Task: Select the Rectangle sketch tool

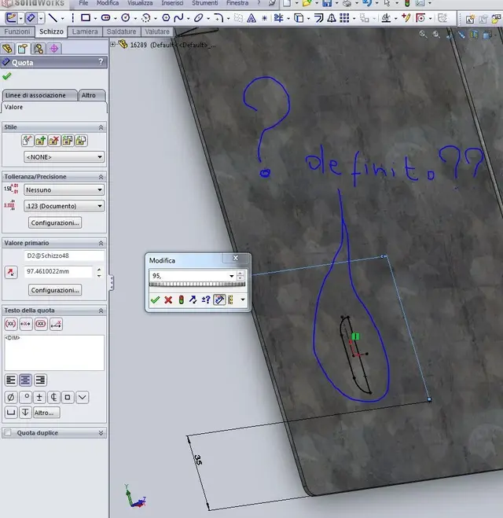Action: tap(86, 17)
